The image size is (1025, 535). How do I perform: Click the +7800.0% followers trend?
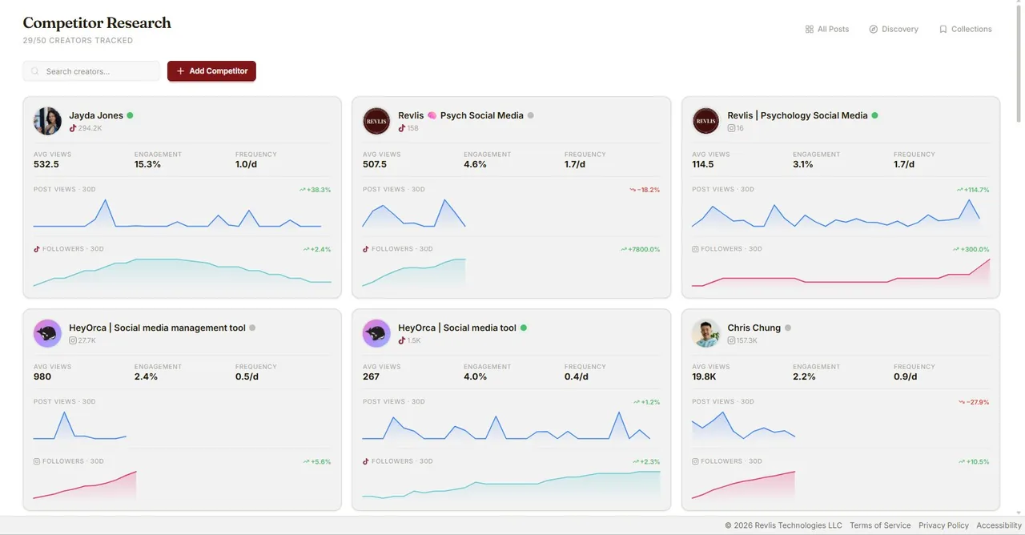coord(640,249)
